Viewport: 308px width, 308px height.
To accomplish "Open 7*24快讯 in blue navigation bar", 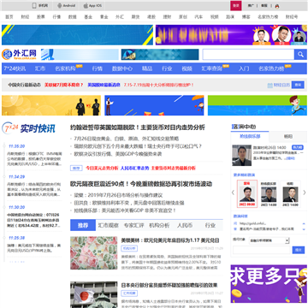I will (x=15, y=68).
